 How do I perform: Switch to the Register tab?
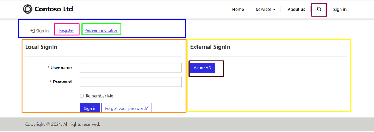coord(66,30)
